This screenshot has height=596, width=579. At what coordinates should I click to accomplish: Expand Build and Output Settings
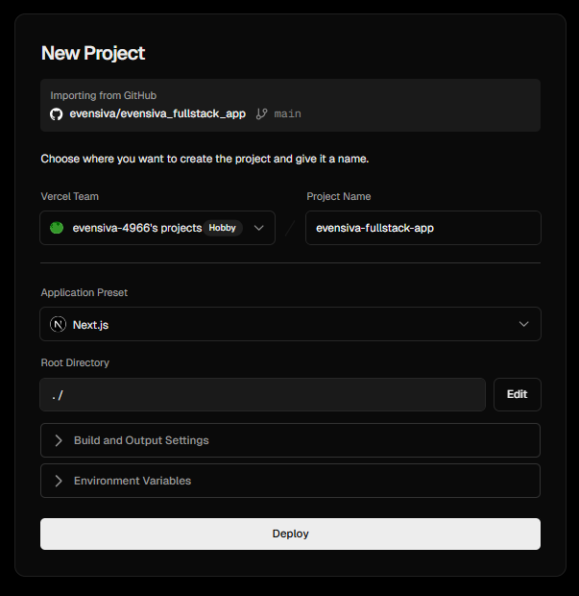point(290,440)
